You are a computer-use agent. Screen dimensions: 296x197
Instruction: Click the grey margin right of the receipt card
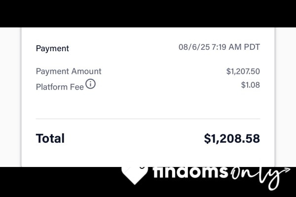click(286, 97)
